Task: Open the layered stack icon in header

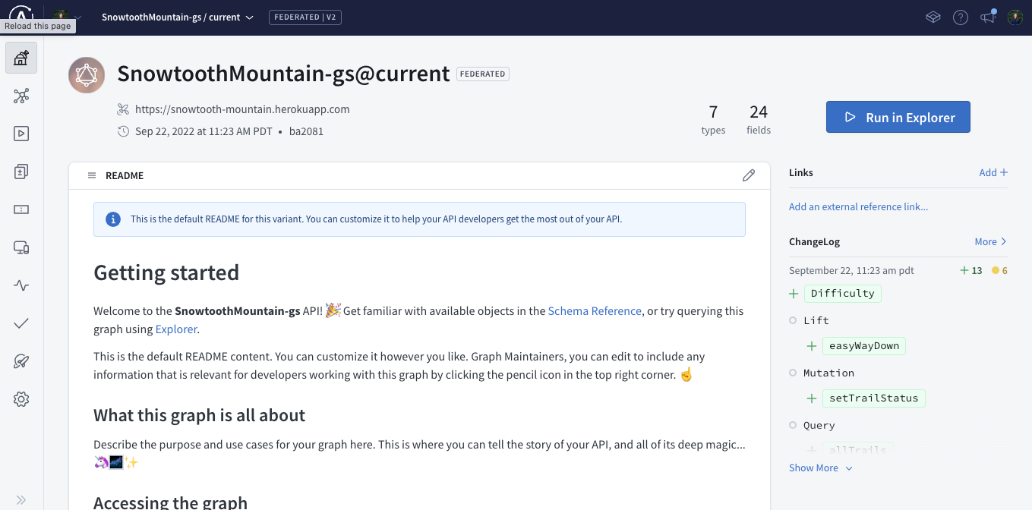Action: pyautogui.click(x=933, y=17)
